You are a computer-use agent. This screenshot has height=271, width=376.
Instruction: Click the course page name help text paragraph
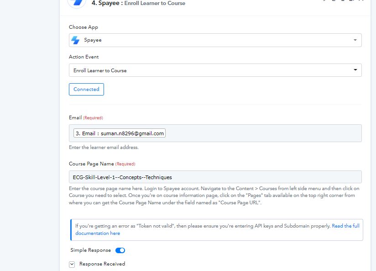[214, 196]
